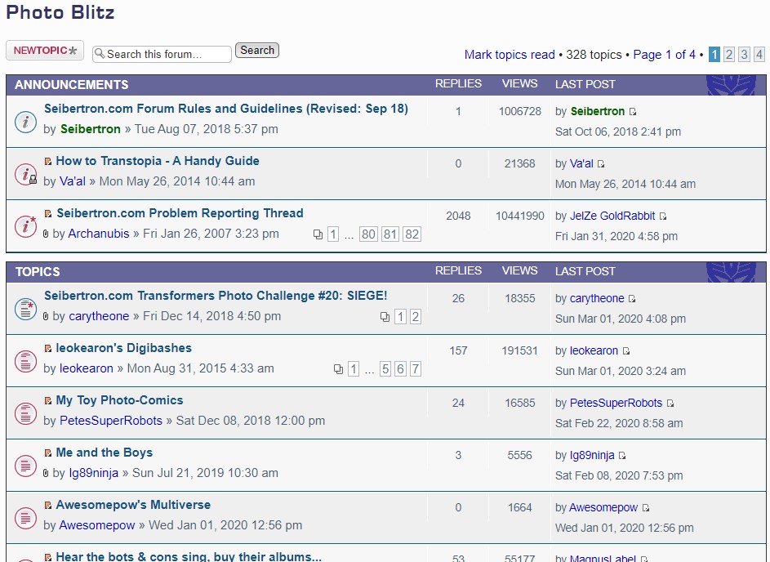Click view count 1006728
The width and height of the screenshot is (770, 562).
pyautogui.click(x=519, y=112)
